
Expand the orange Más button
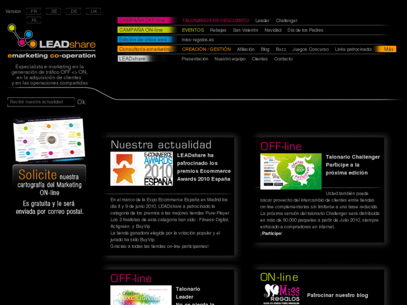coord(385,49)
